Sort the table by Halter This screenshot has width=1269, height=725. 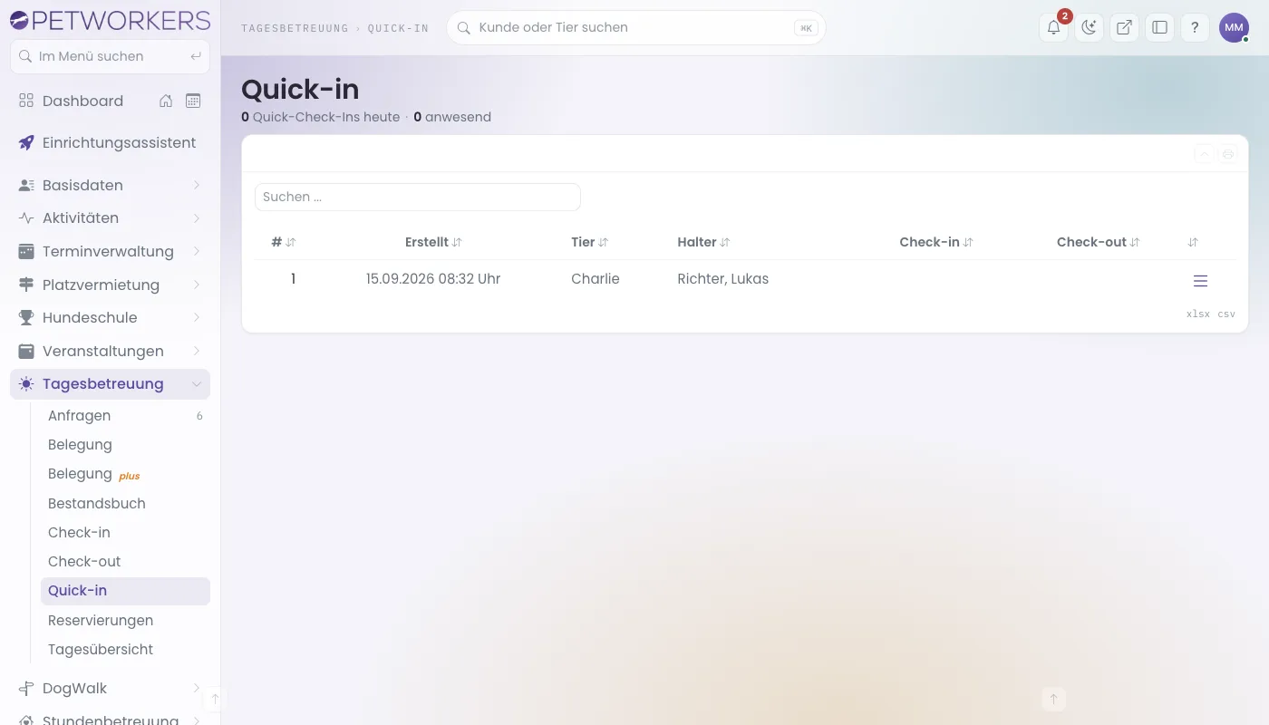703,242
